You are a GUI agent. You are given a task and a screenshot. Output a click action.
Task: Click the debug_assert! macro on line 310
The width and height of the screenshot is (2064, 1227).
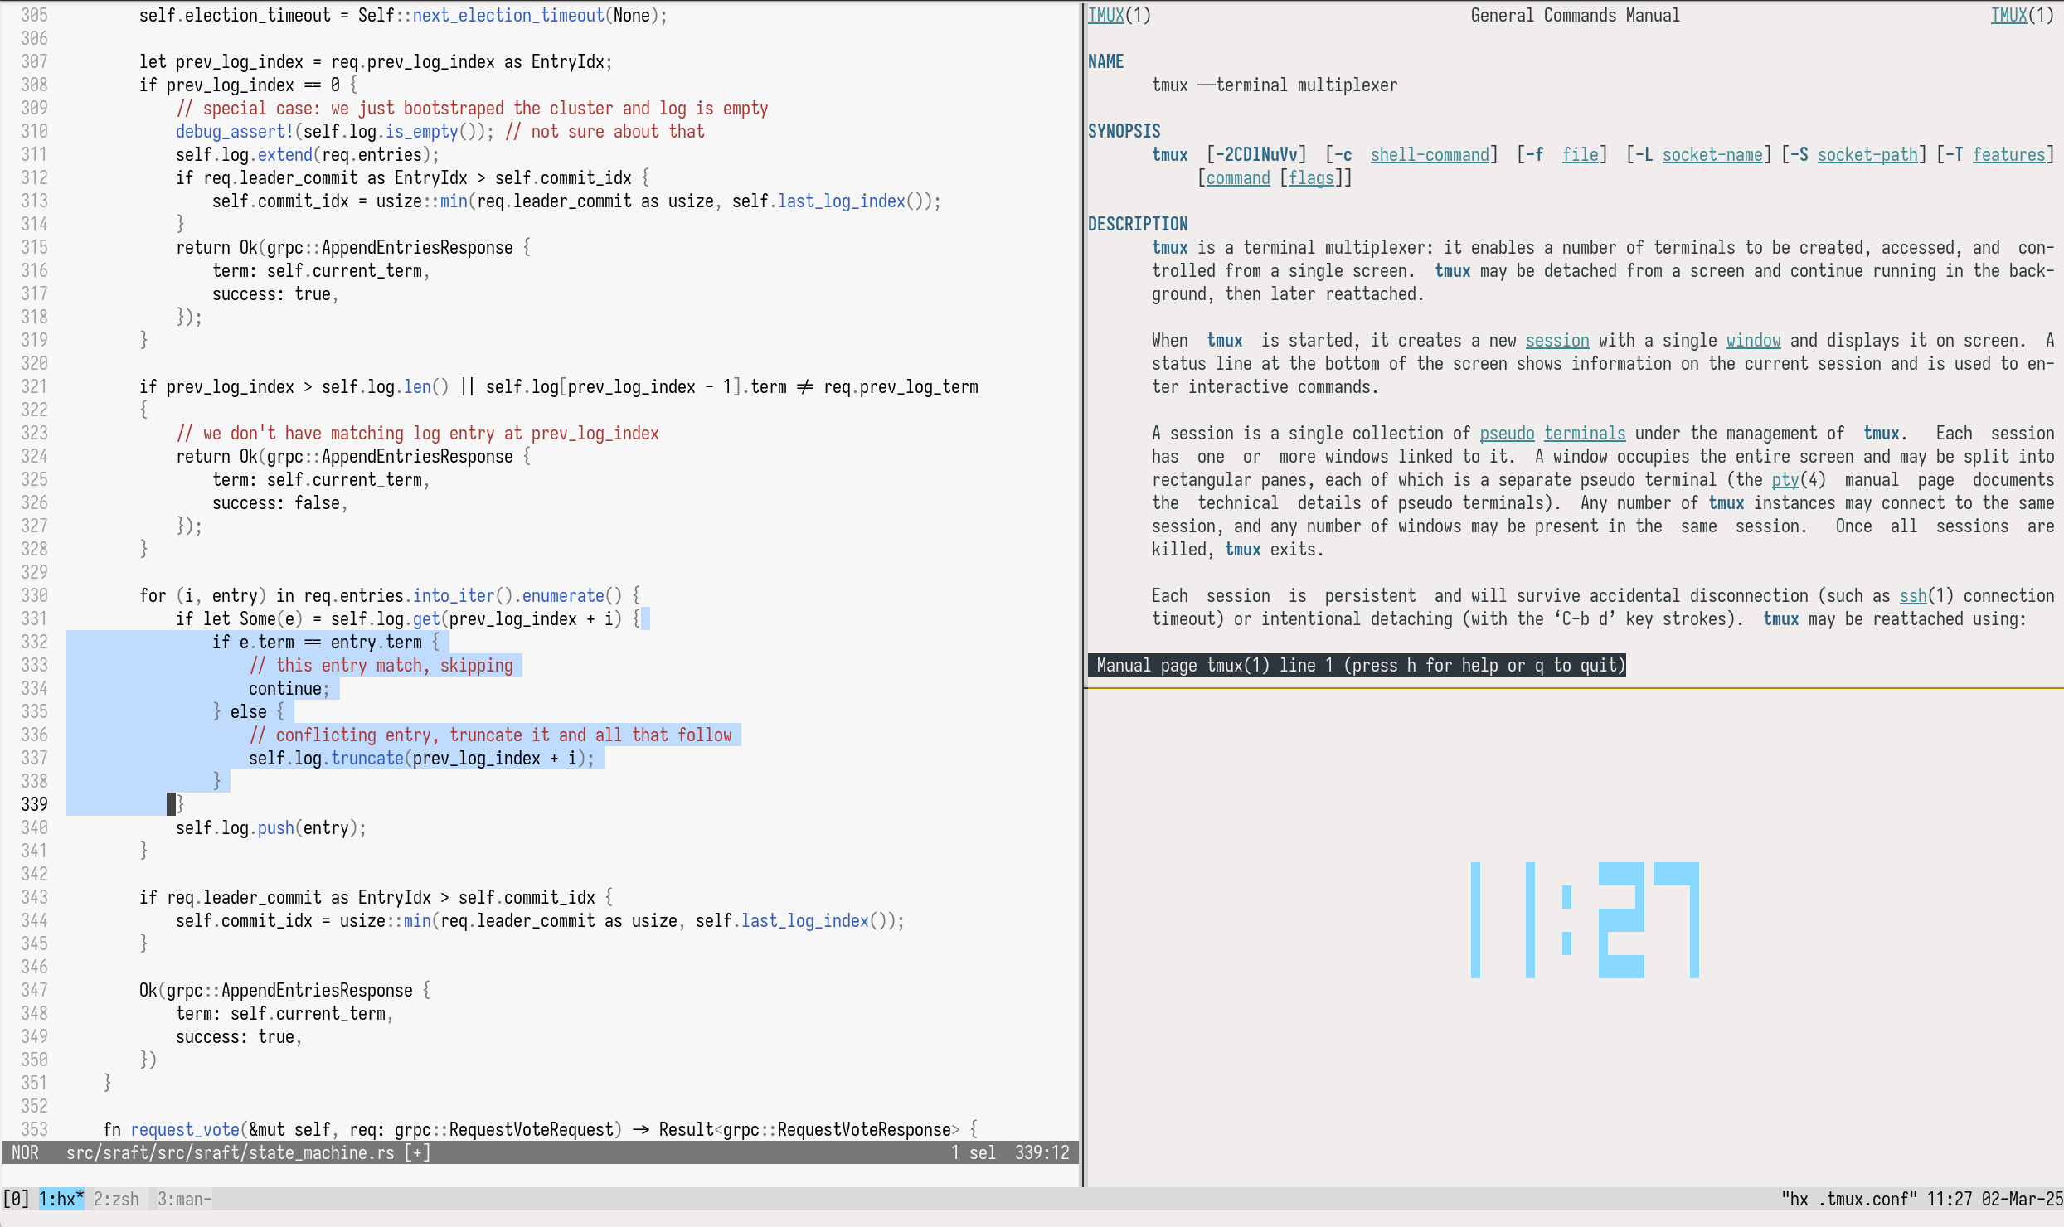[235, 131]
